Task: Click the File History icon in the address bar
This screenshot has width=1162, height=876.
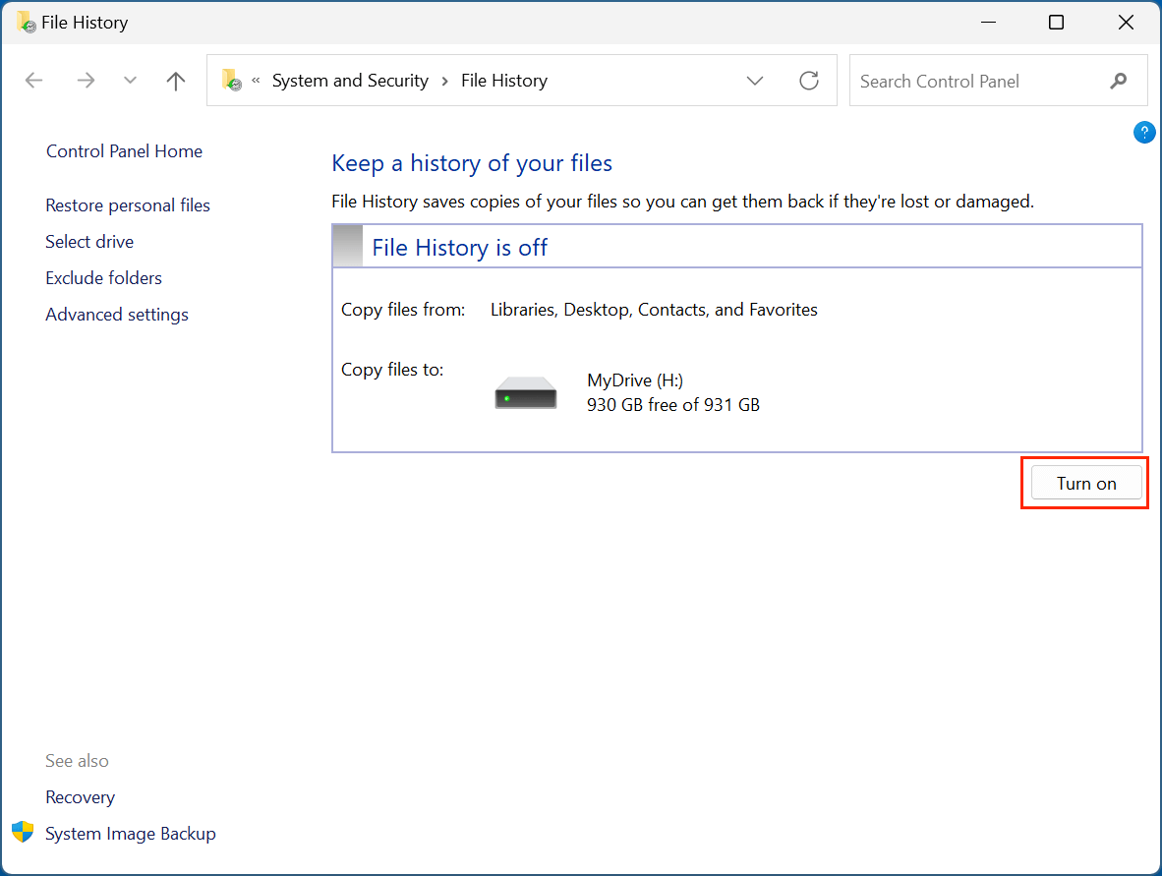Action: [232, 81]
